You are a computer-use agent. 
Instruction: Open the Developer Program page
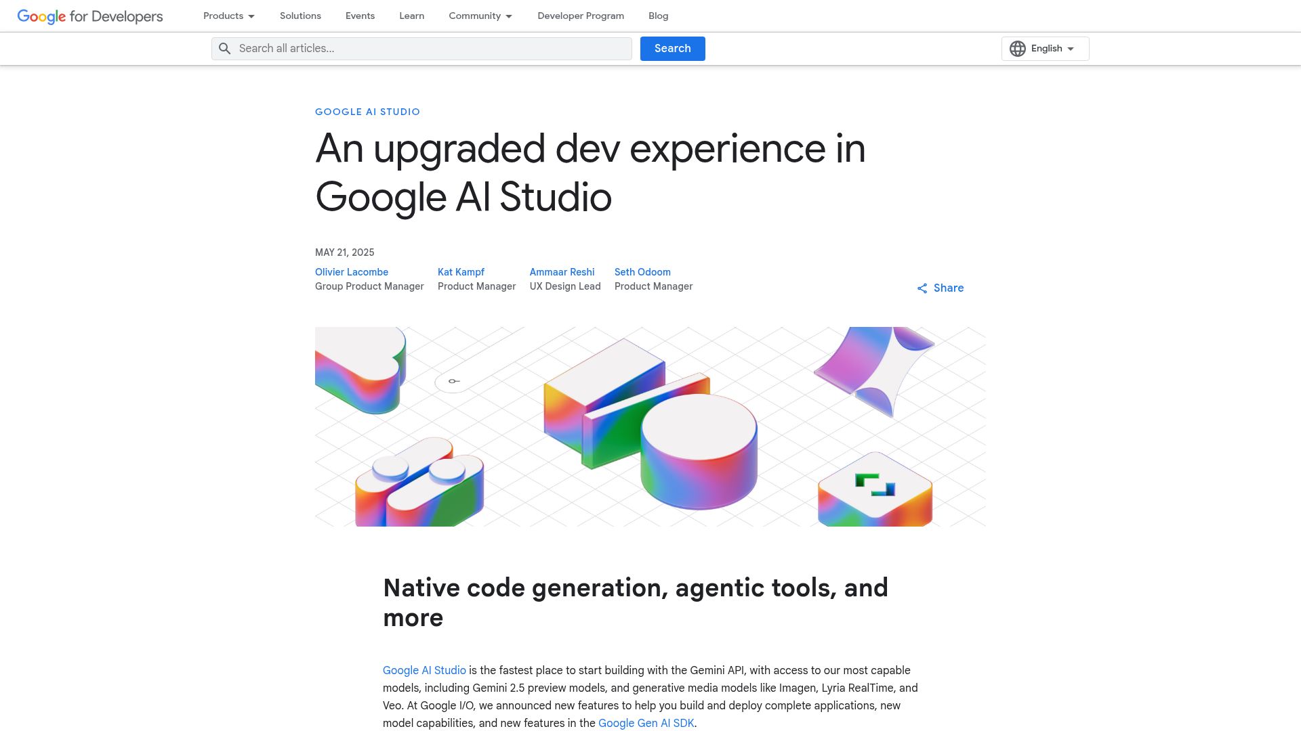pos(581,16)
